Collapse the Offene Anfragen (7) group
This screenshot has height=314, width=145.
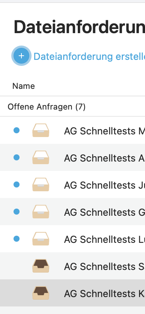point(47,107)
